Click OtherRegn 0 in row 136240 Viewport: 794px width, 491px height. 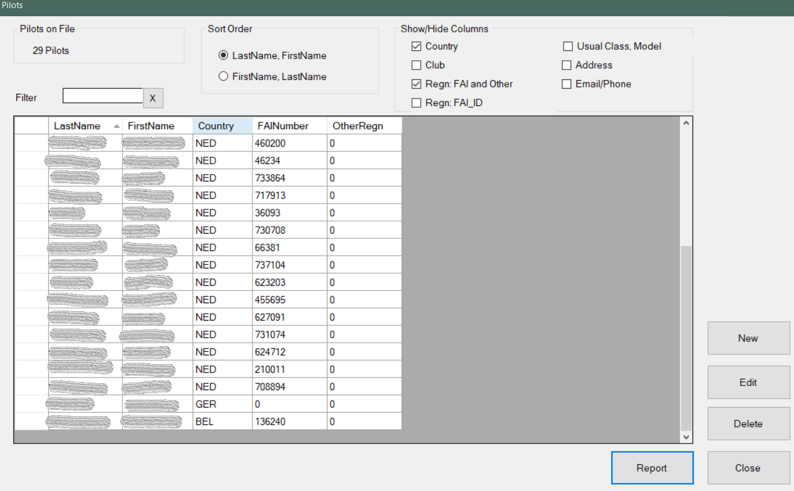click(364, 421)
